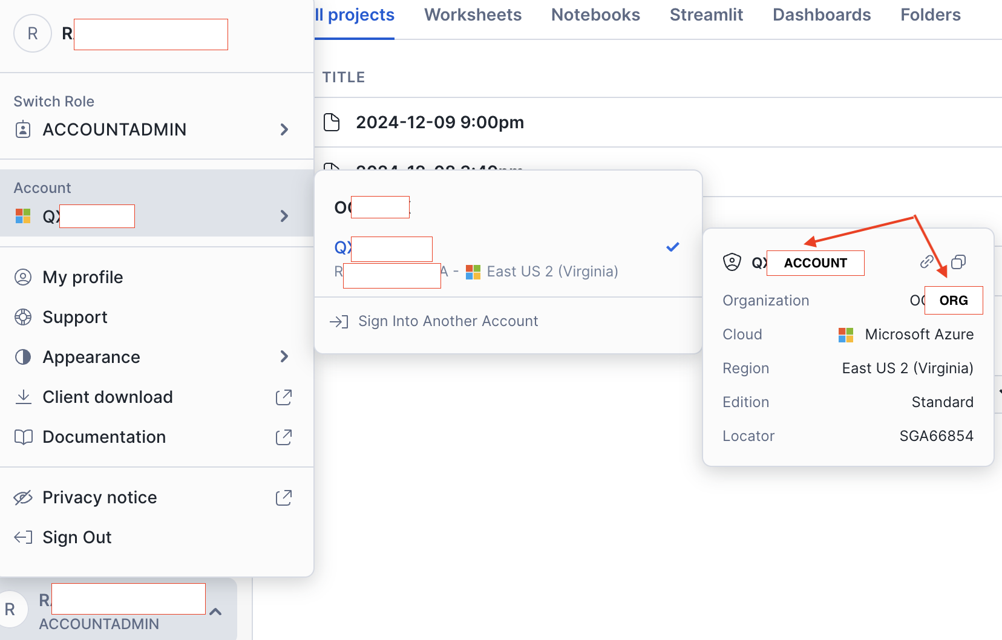Open My profile
This screenshot has width=1002, height=640.
tap(83, 277)
